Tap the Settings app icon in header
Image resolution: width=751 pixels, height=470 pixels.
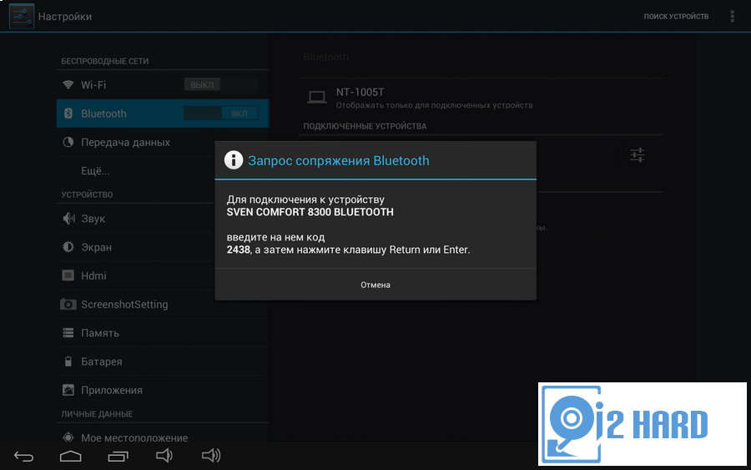click(x=22, y=16)
